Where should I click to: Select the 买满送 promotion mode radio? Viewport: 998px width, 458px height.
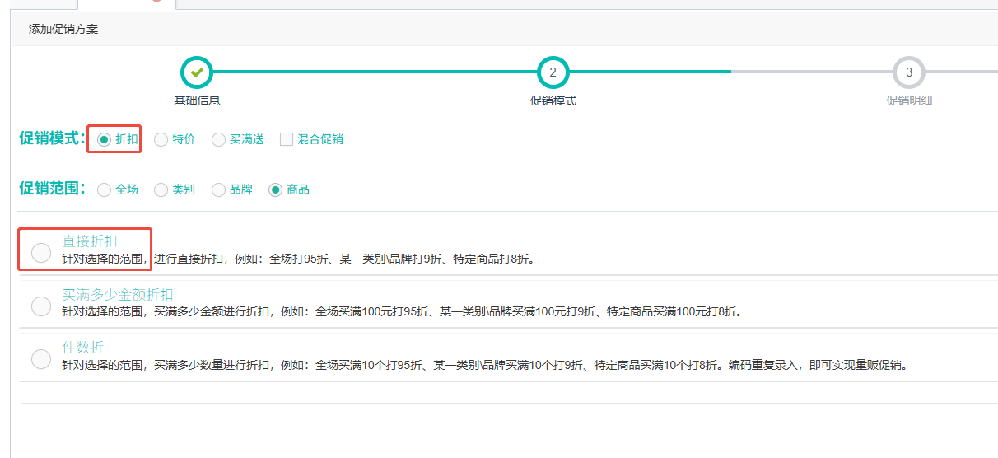pyautogui.click(x=218, y=139)
